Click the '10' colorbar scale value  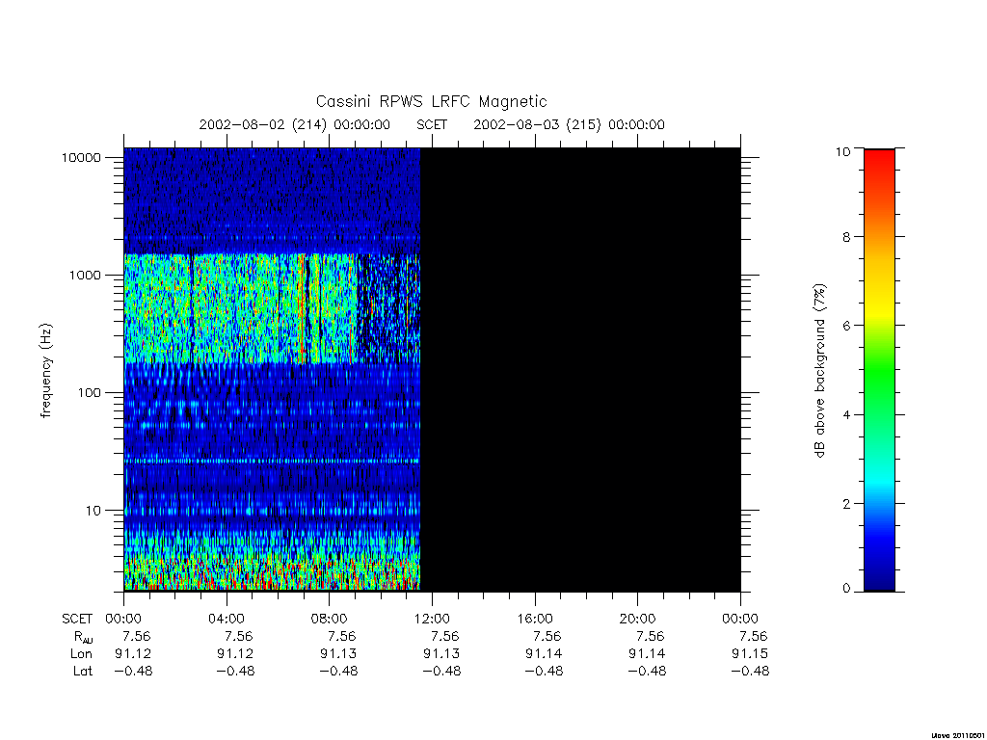(x=842, y=151)
